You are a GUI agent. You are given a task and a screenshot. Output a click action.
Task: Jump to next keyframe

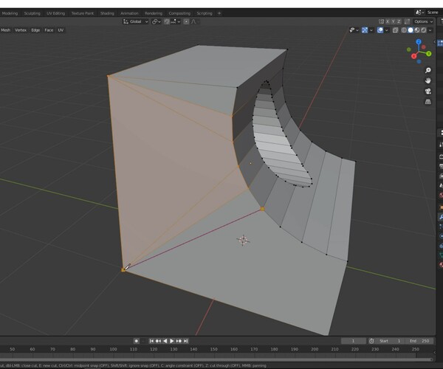pyautogui.click(x=179, y=341)
